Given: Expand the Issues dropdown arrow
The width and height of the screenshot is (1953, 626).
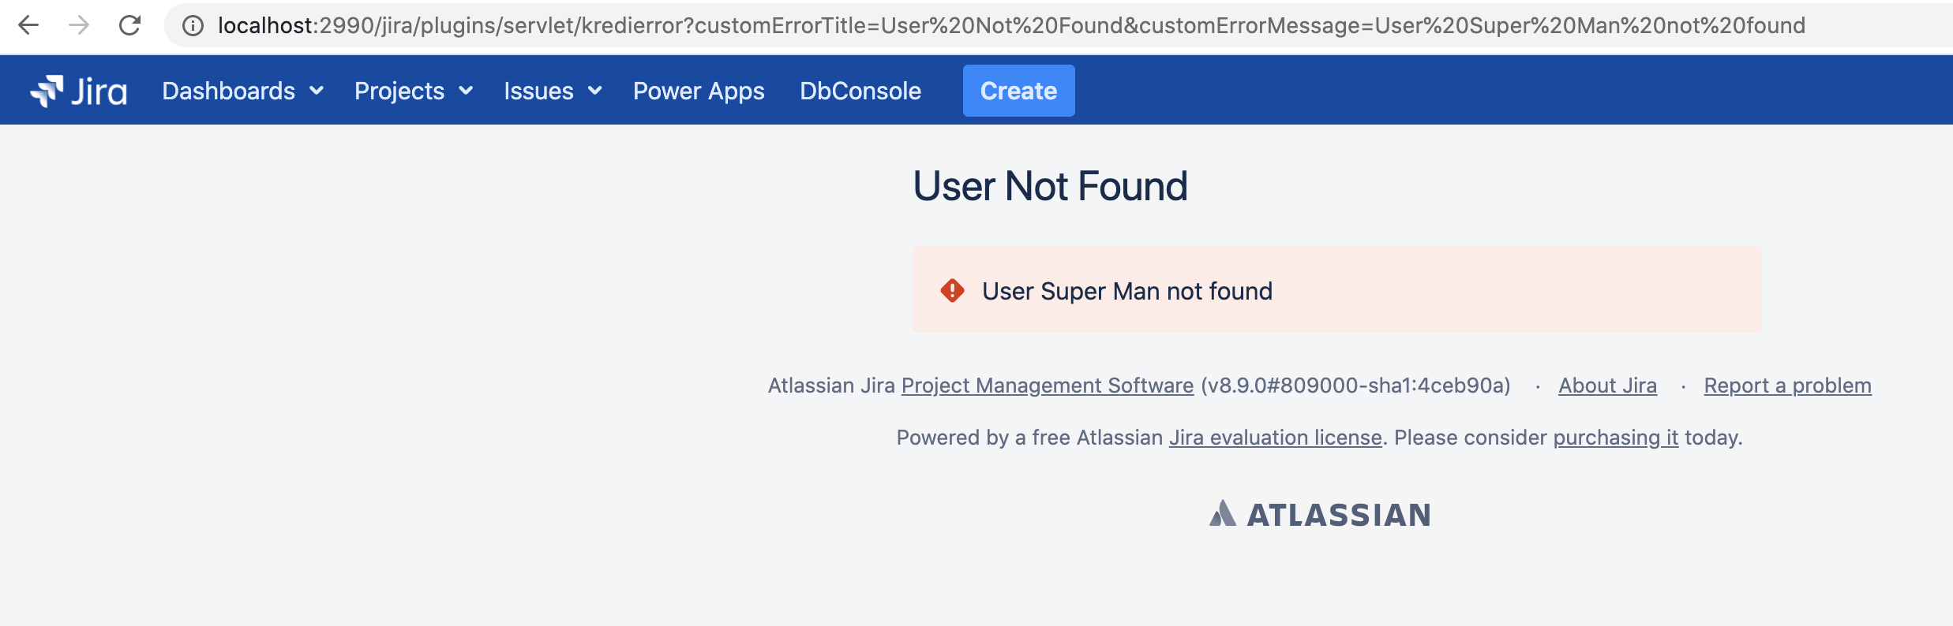Looking at the screenshot, I should point(594,91).
